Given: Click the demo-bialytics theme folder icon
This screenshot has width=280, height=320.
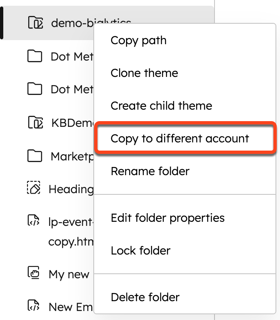Looking at the screenshot, I should [x=36, y=23].
